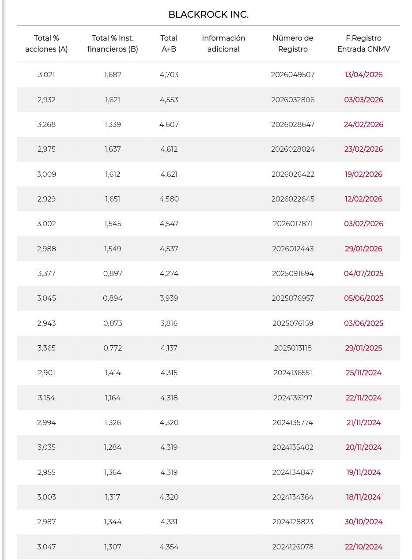Open the 03/03/2026 registration date link
This screenshot has height=560, width=412.
tap(363, 100)
